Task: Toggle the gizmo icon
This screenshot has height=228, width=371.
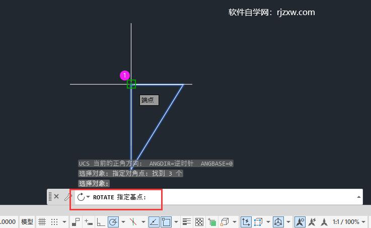Action: click(x=278, y=222)
